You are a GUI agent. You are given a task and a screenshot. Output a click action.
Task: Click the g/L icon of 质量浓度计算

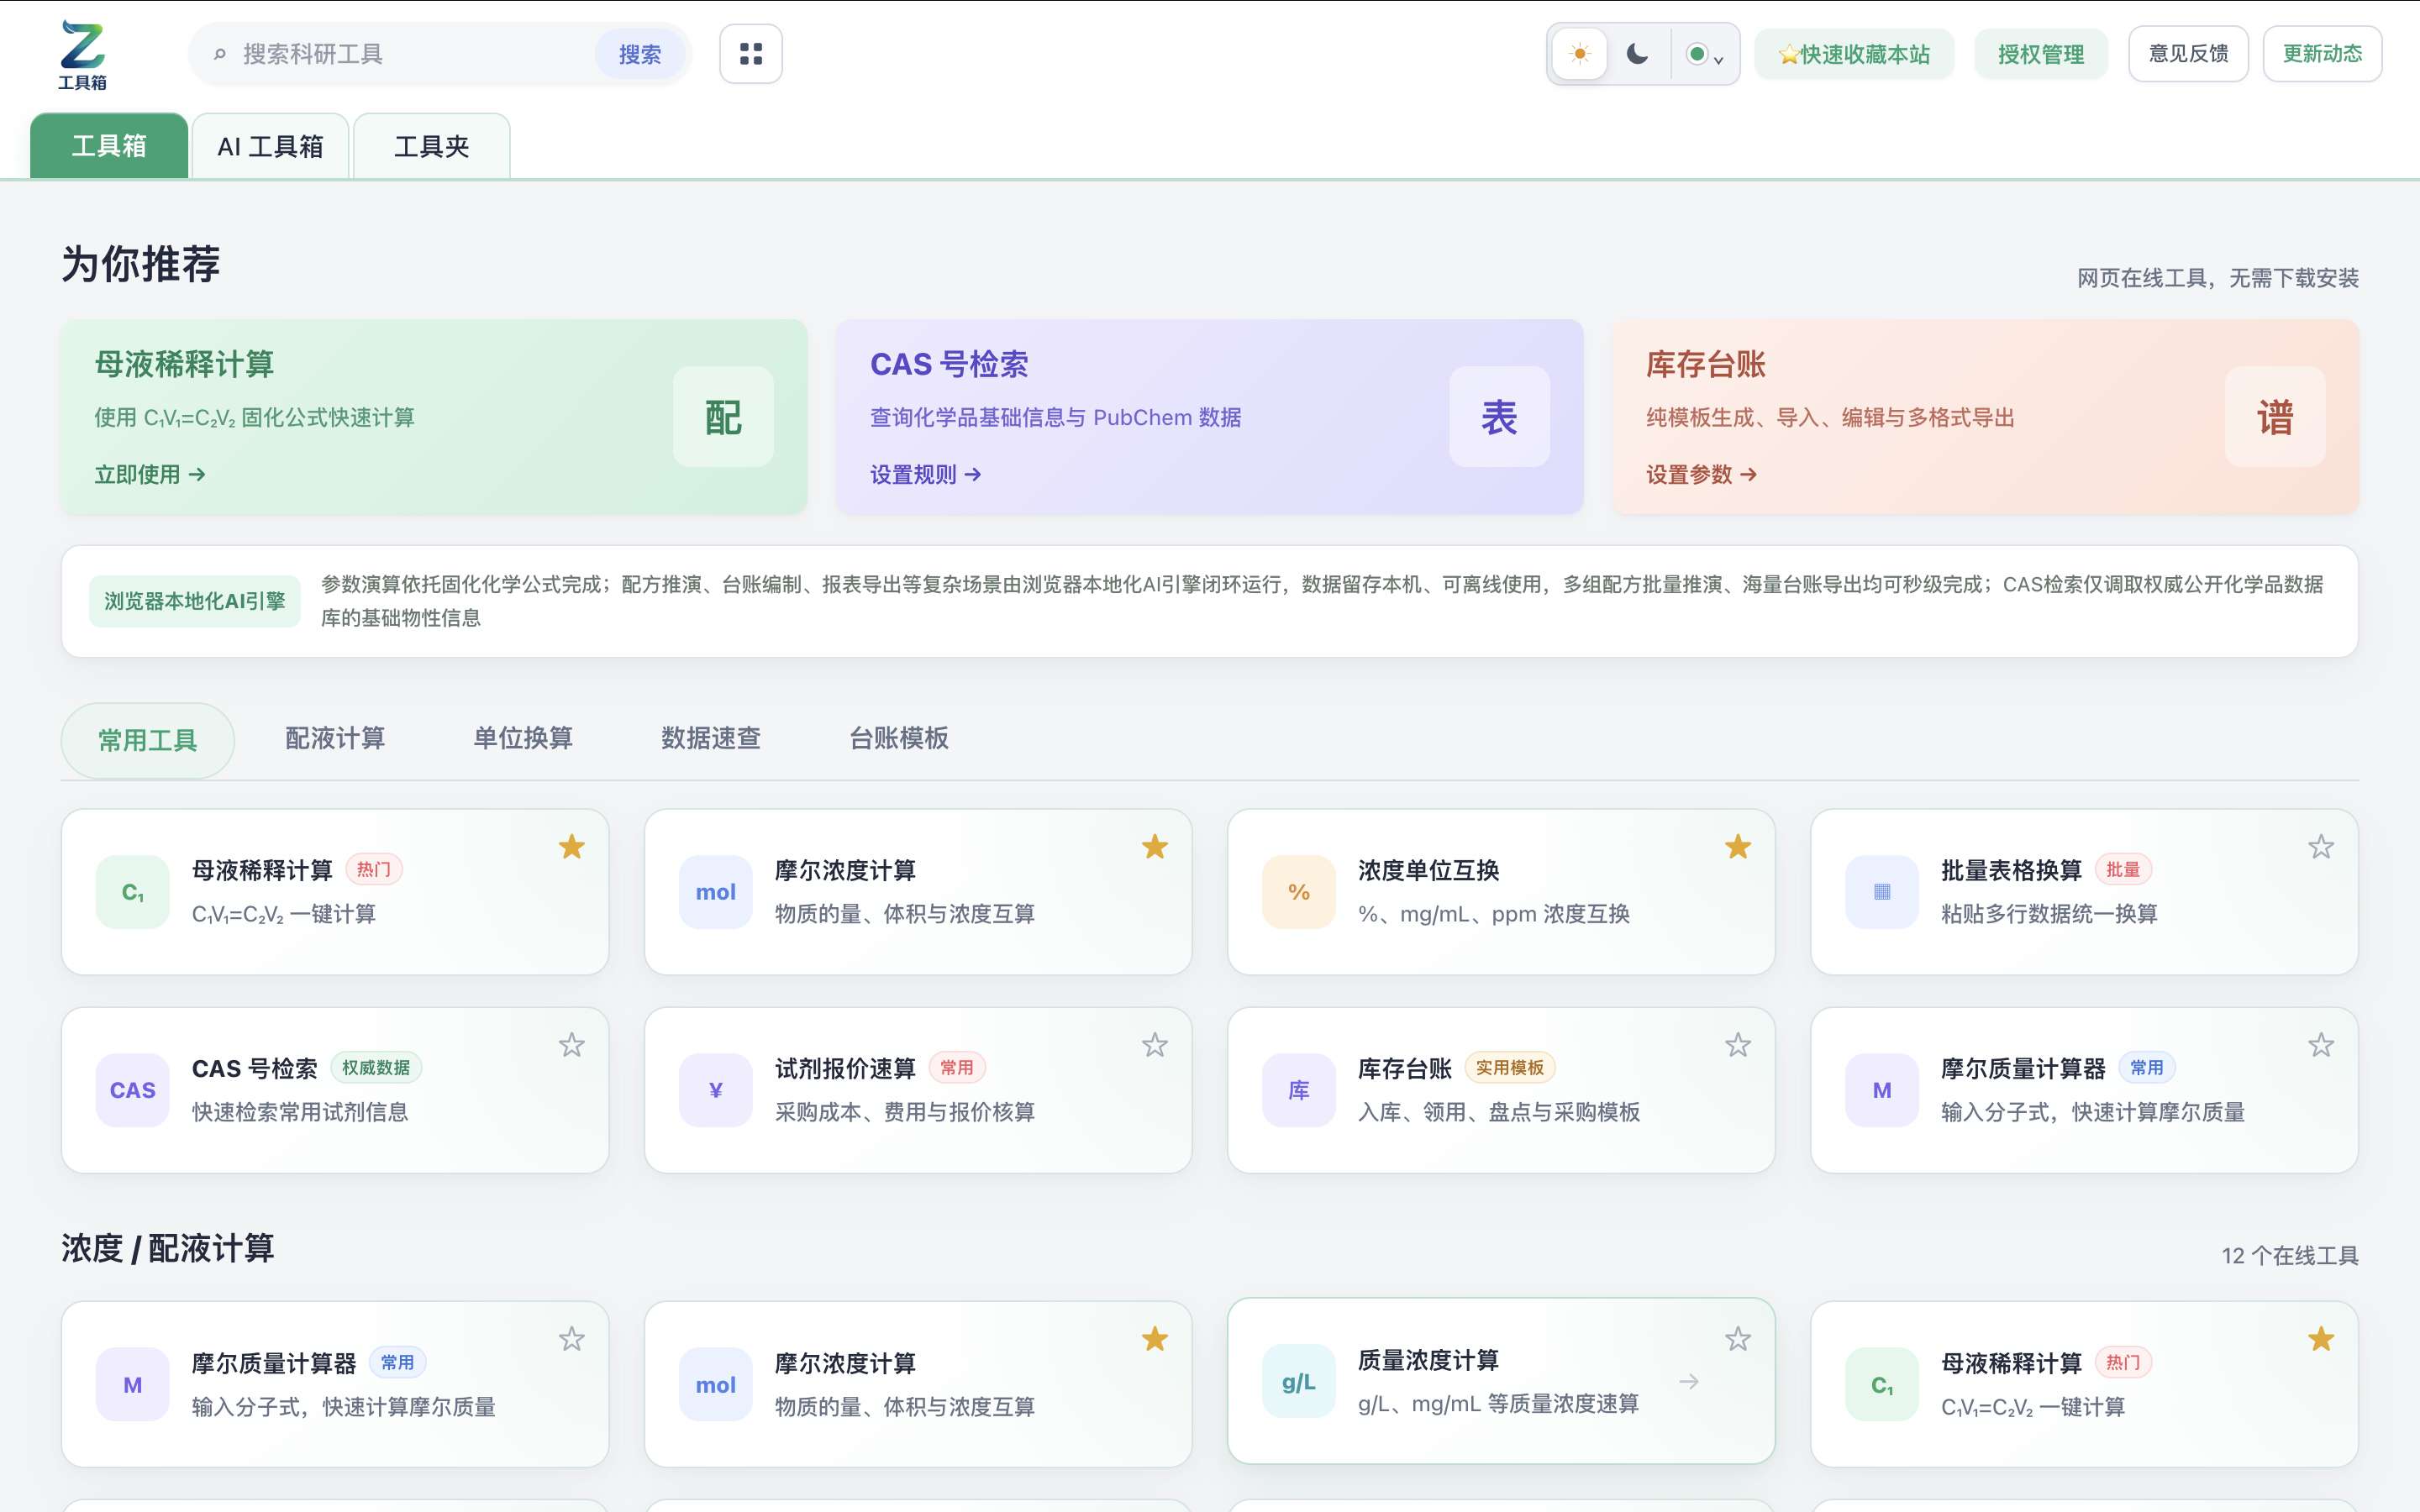[x=1299, y=1382]
